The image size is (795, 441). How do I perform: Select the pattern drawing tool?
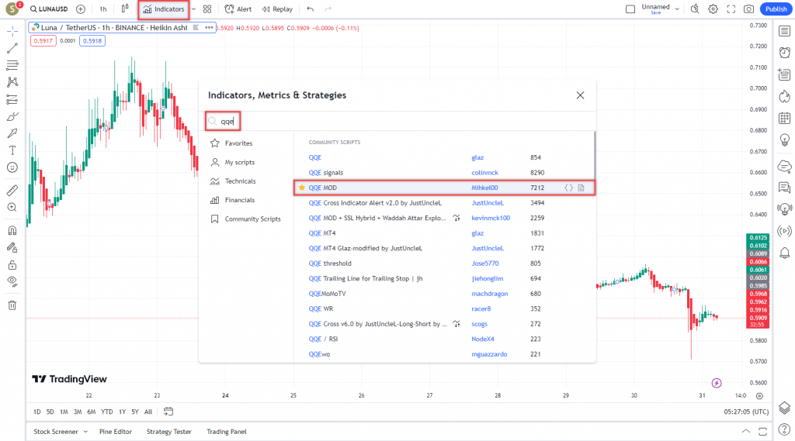12,82
